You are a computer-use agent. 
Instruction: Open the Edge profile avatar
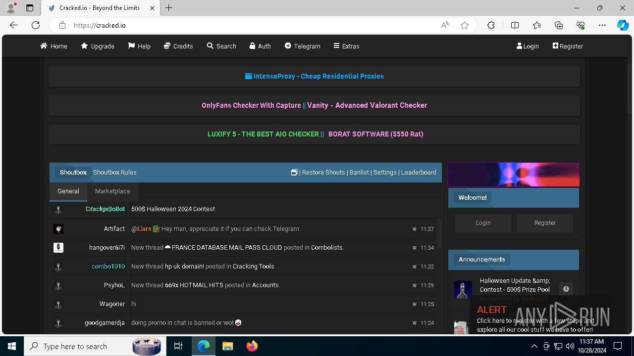click(11, 8)
